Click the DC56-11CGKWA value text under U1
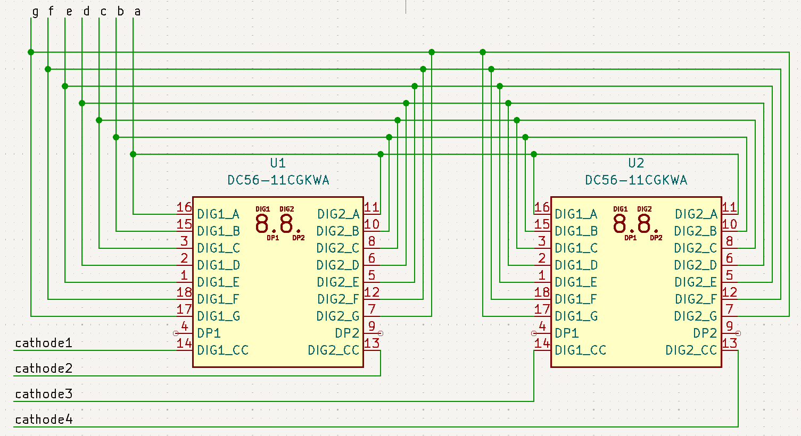The image size is (801, 436). pyautogui.click(x=278, y=180)
